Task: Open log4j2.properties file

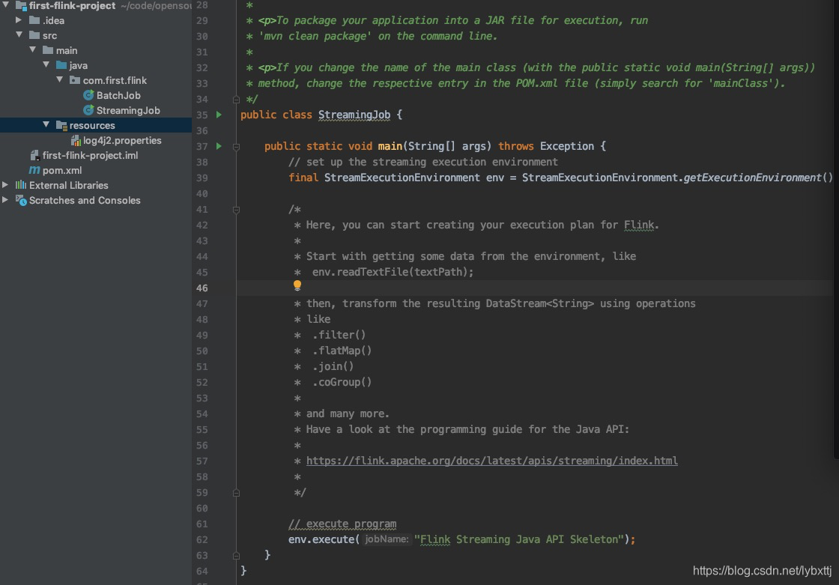Action: (122, 140)
